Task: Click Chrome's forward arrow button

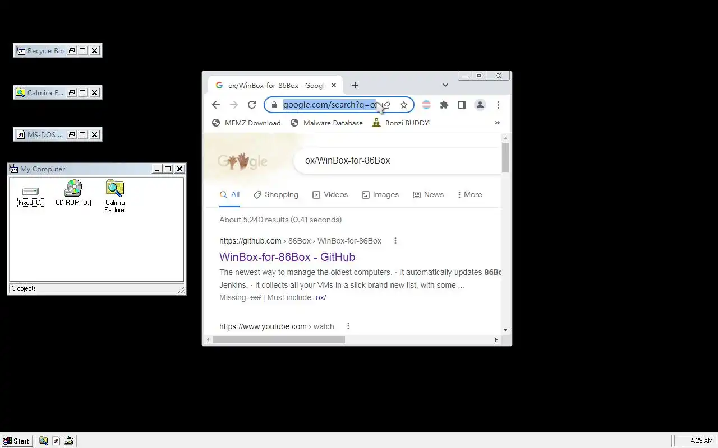Action: [234, 105]
